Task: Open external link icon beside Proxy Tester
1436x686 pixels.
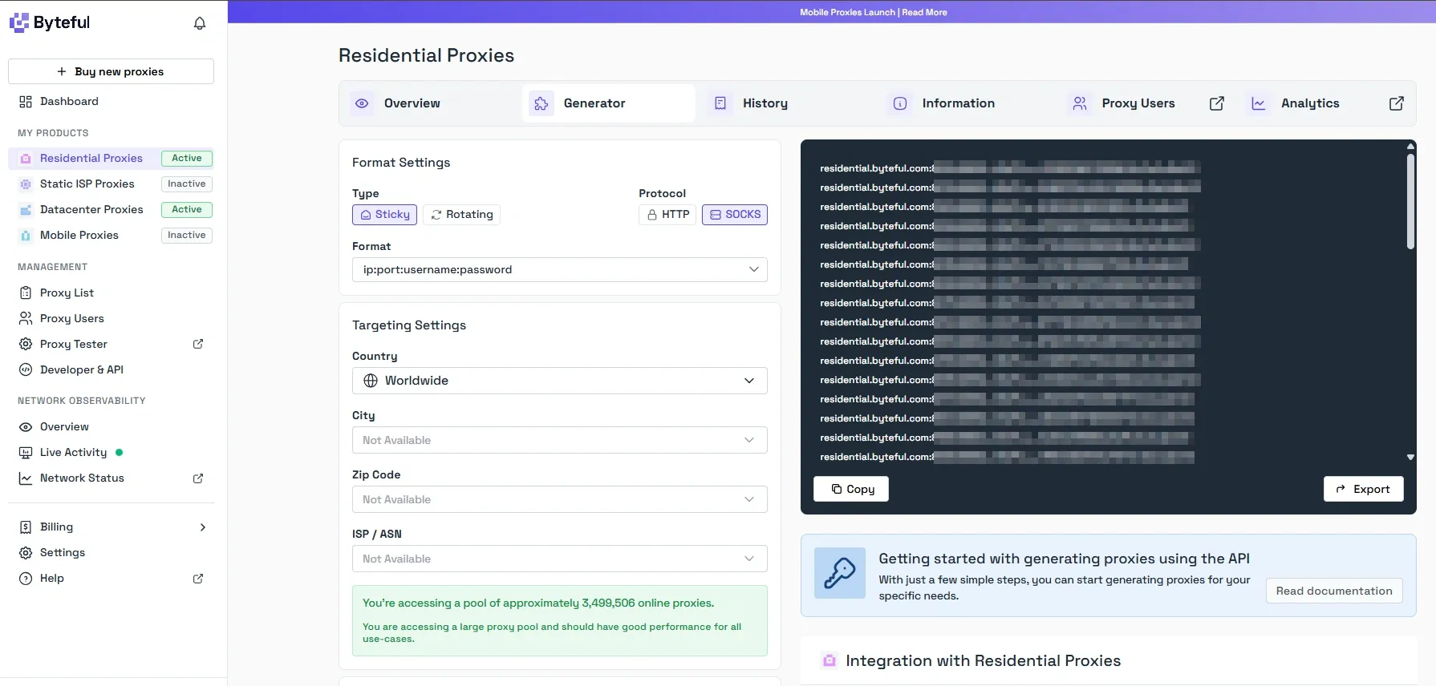Action: (198, 344)
